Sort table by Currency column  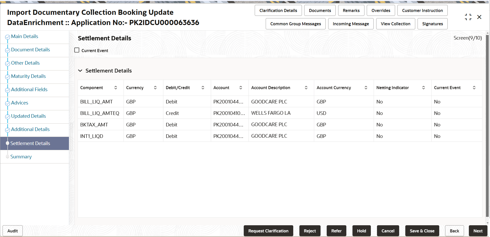tap(155, 88)
